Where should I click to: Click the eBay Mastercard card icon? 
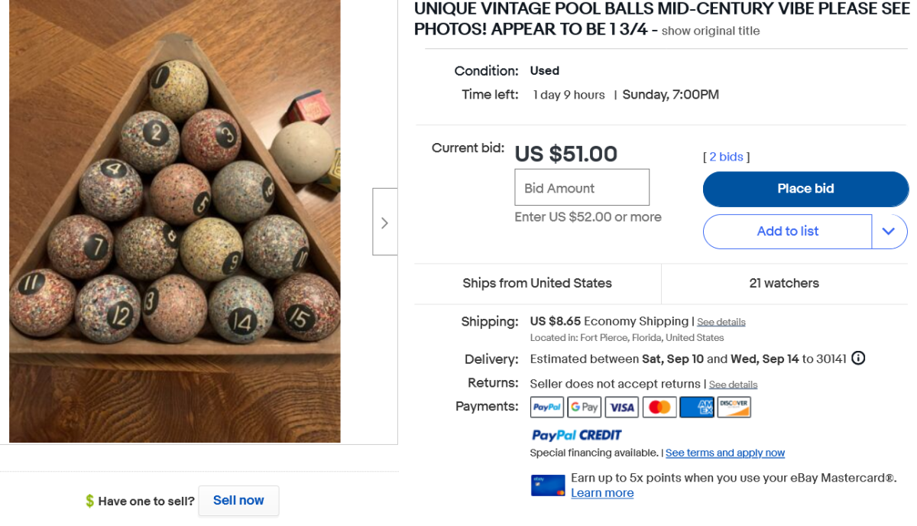coord(548,485)
